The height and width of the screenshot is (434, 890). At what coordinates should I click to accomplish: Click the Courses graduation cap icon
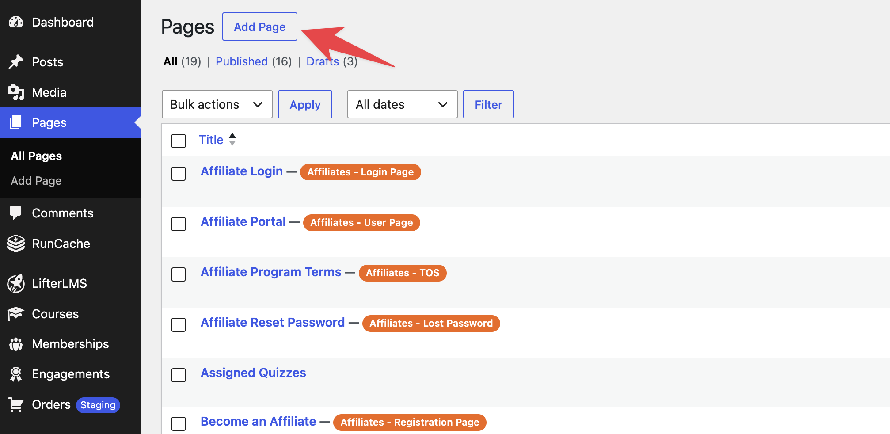[x=16, y=314]
